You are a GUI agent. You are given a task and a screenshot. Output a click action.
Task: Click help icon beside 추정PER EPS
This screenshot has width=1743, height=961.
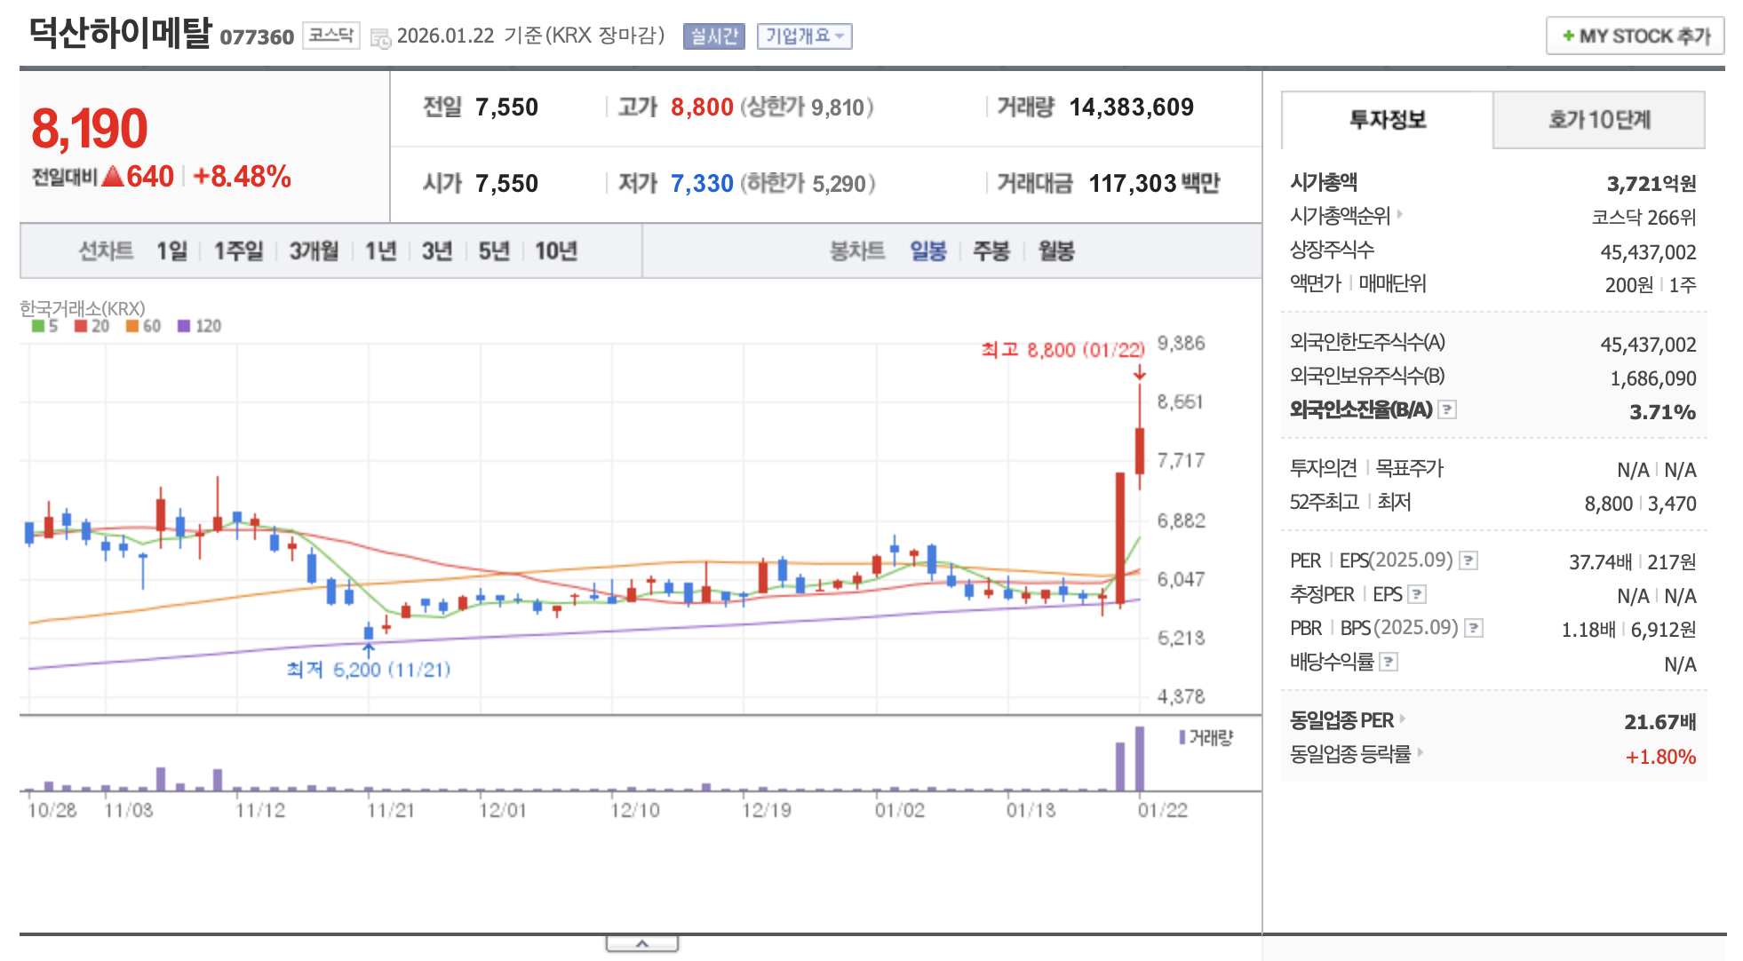pos(1417,594)
